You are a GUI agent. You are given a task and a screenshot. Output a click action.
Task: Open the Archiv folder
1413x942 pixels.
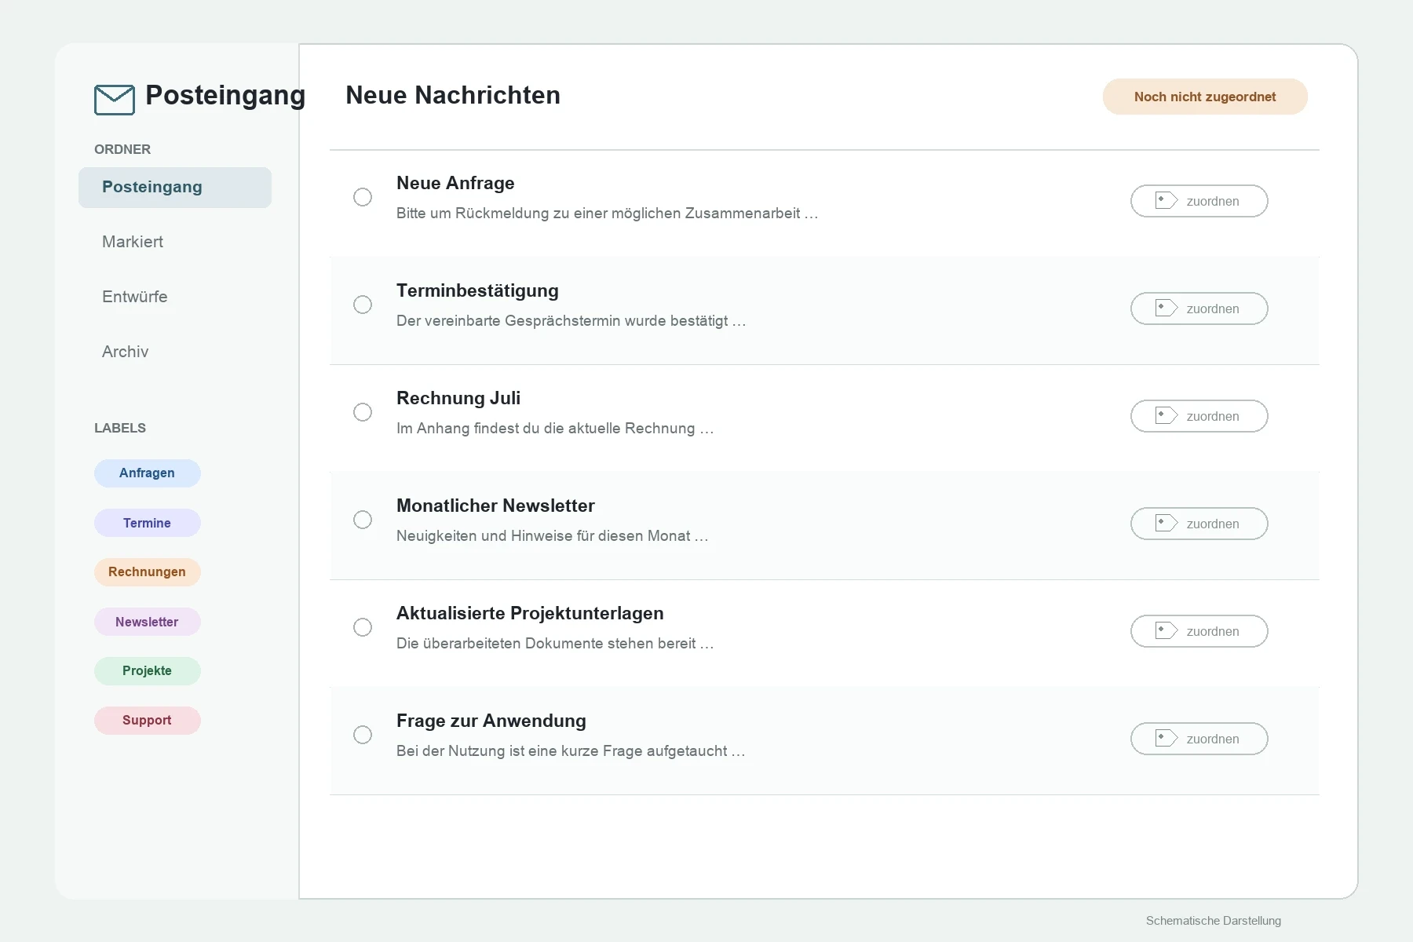click(x=126, y=352)
